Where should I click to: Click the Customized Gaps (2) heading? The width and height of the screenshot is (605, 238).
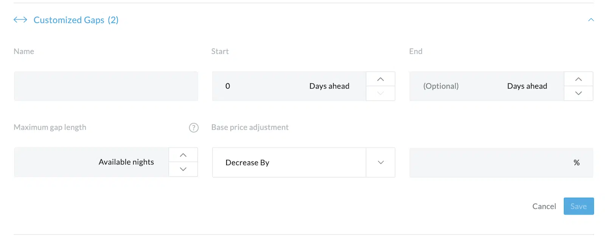point(76,20)
